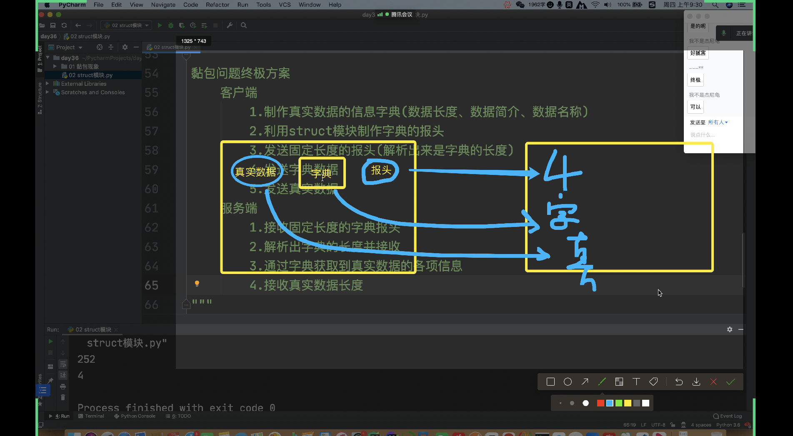Switch to the Python Console tab

click(135, 416)
